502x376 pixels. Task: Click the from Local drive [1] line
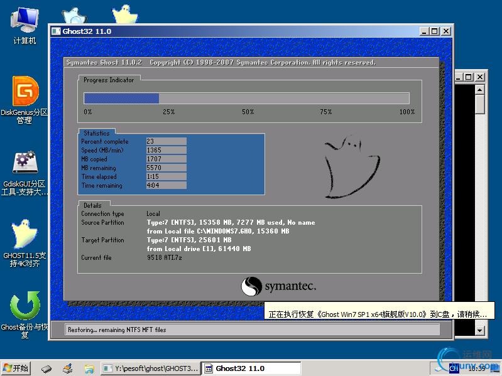point(199,249)
